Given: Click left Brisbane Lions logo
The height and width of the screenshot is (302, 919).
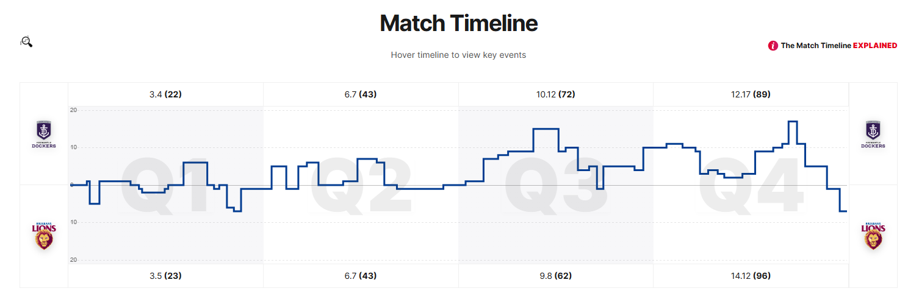Looking at the screenshot, I should pyautogui.click(x=44, y=236).
